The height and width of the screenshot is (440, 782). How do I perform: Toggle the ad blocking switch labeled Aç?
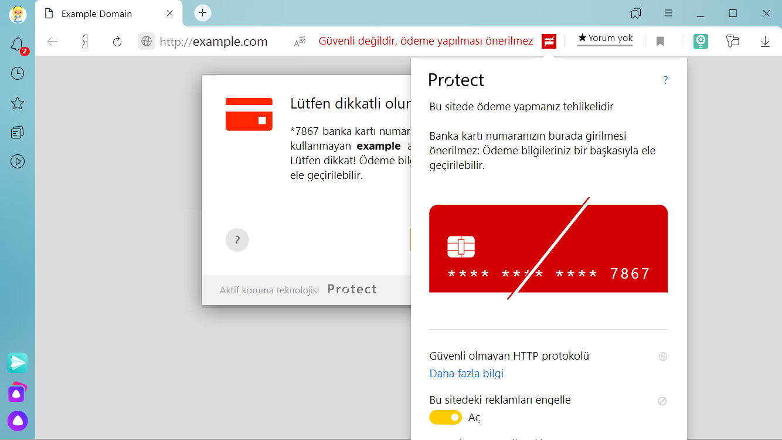[446, 417]
